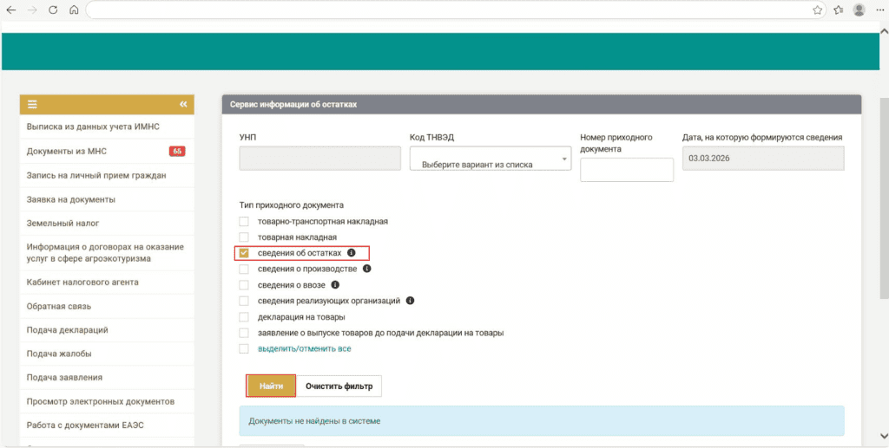Click the date field 03.03.2026
This screenshot has height=448, width=889.
click(x=763, y=159)
